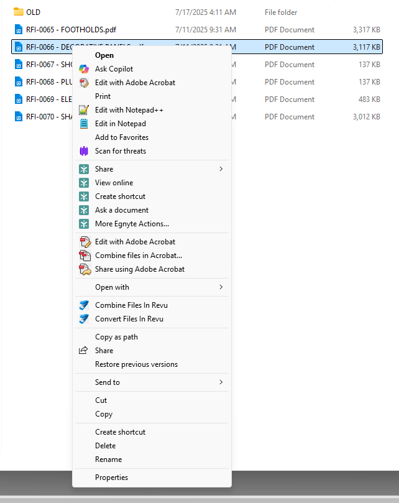Select the OLD folder name
Screen dimensions: 399x503
pyautogui.click(x=33, y=12)
